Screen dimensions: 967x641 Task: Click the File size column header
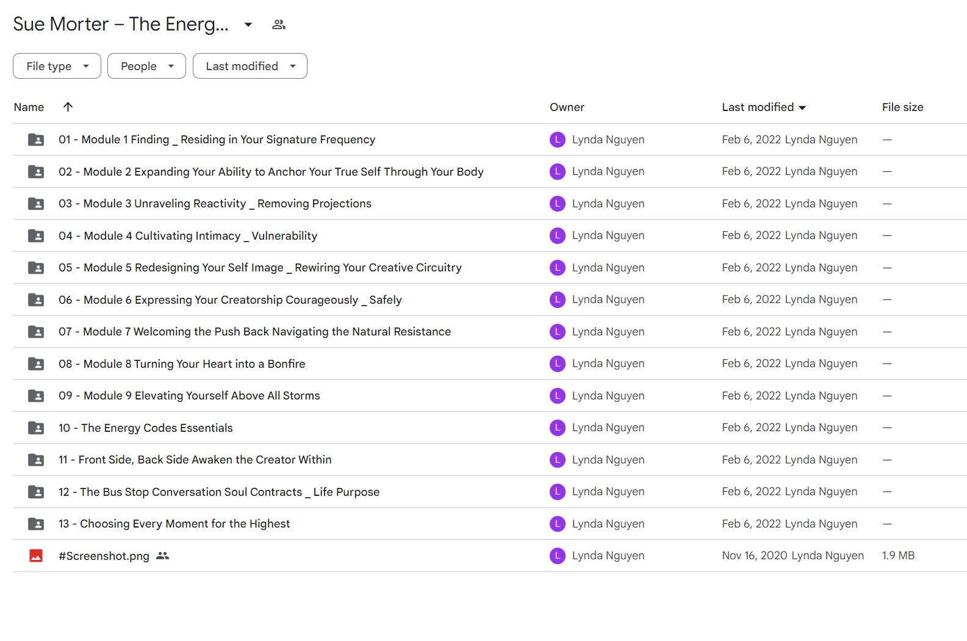click(902, 107)
